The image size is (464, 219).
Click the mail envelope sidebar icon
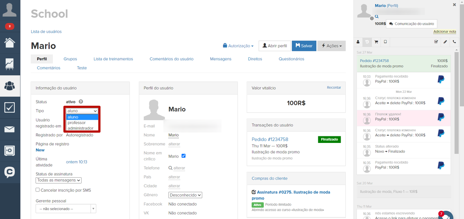click(x=10, y=129)
